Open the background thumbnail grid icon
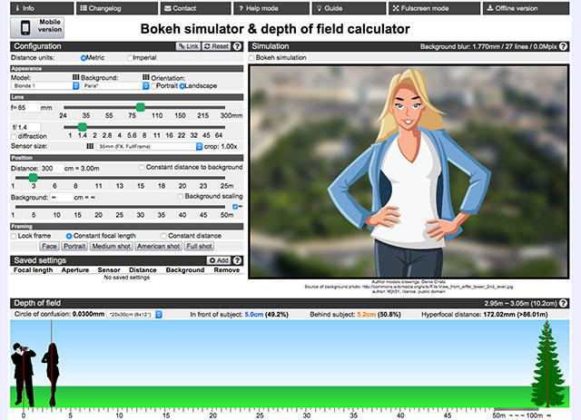 pos(145,77)
